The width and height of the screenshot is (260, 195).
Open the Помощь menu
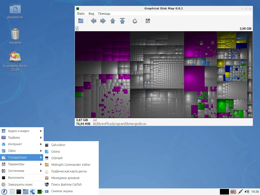pyautogui.click(x=104, y=14)
